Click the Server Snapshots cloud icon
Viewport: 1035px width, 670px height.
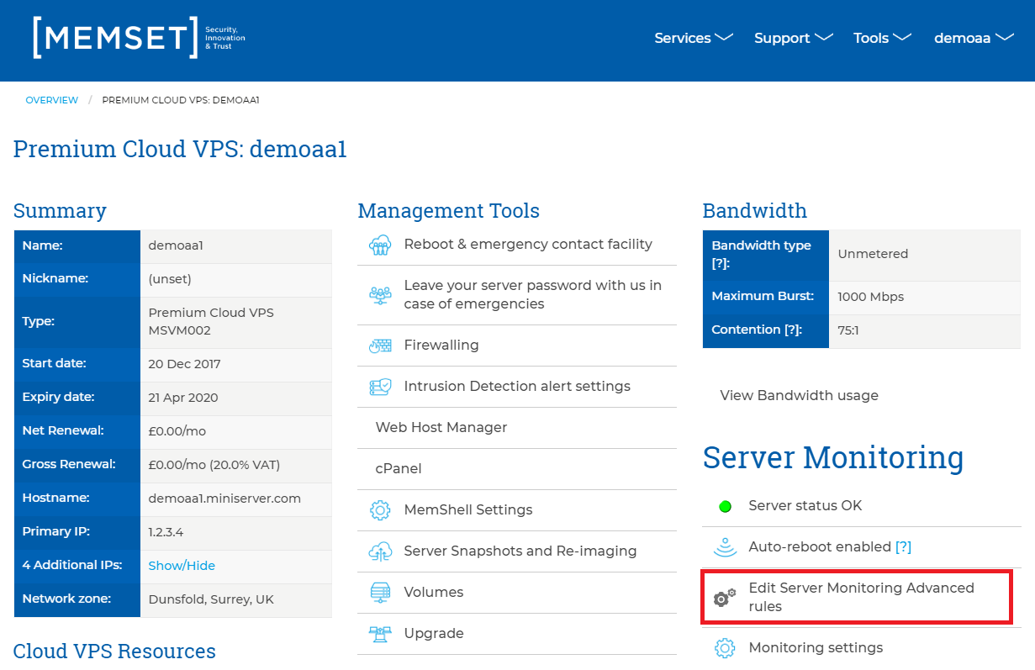coord(381,551)
